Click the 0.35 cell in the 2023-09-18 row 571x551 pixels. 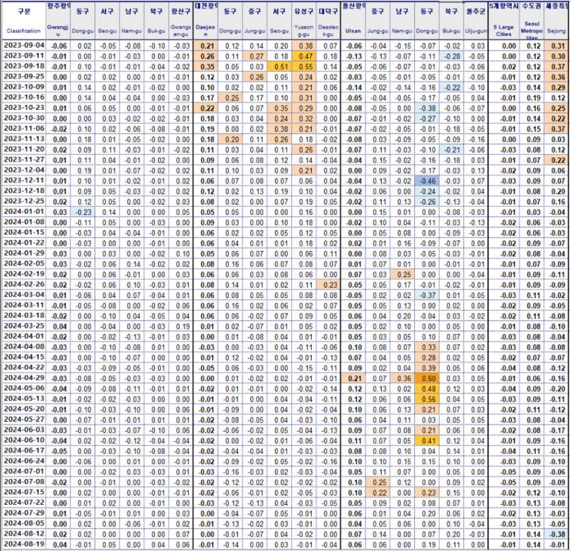pos(206,67)
